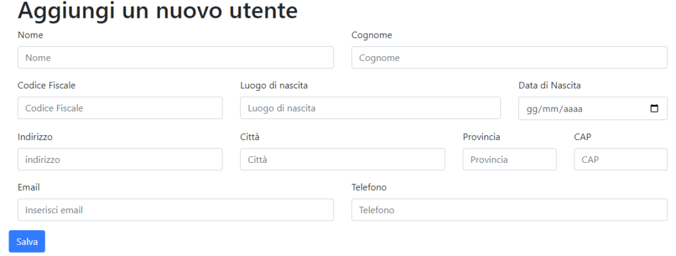
Task: Focus the Luogo di nascita input field
Action: pyautogui.click(x=370, y=108)
